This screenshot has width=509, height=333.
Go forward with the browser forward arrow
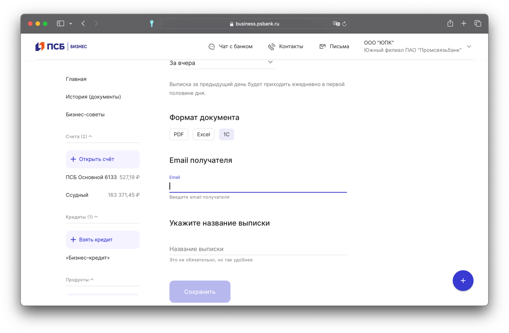[96, 23]
